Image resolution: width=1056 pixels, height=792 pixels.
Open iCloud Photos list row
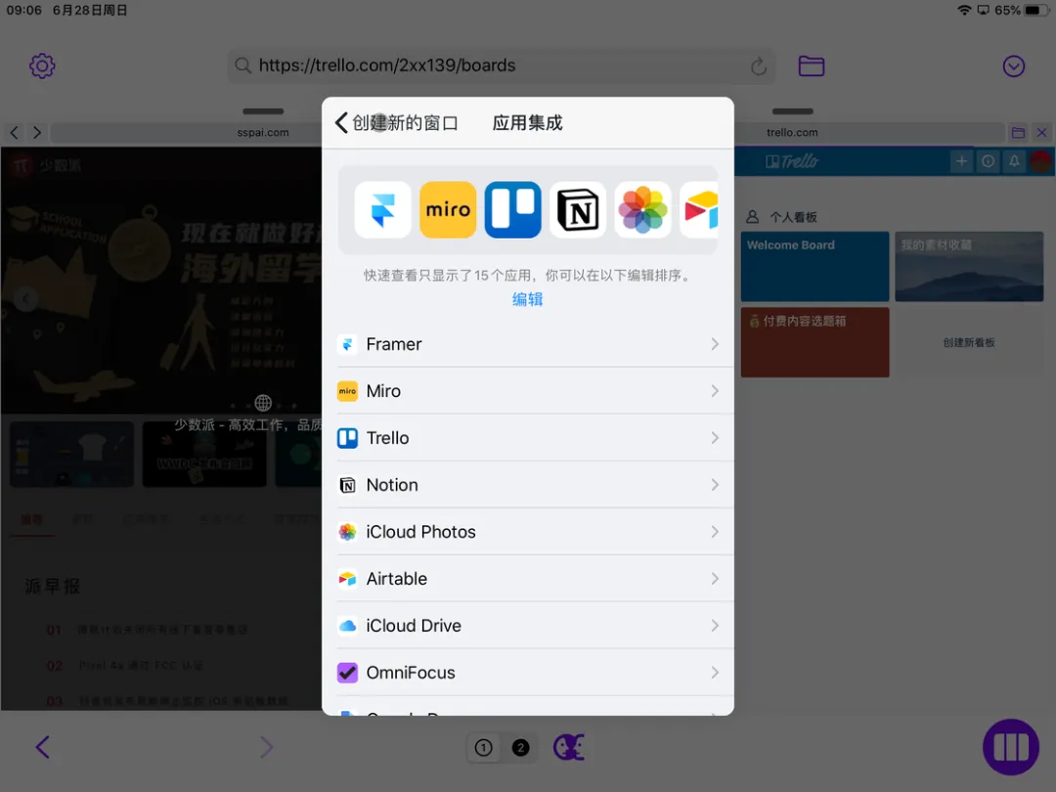[x=528, y=532]
